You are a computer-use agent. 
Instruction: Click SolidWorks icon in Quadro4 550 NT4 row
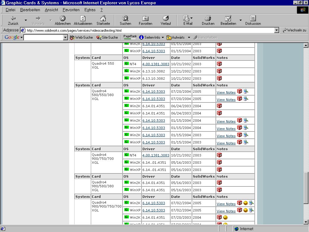click(x=219, y=64)
